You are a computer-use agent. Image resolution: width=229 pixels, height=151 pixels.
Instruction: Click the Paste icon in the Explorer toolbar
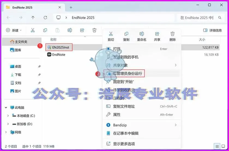(58, 30)
